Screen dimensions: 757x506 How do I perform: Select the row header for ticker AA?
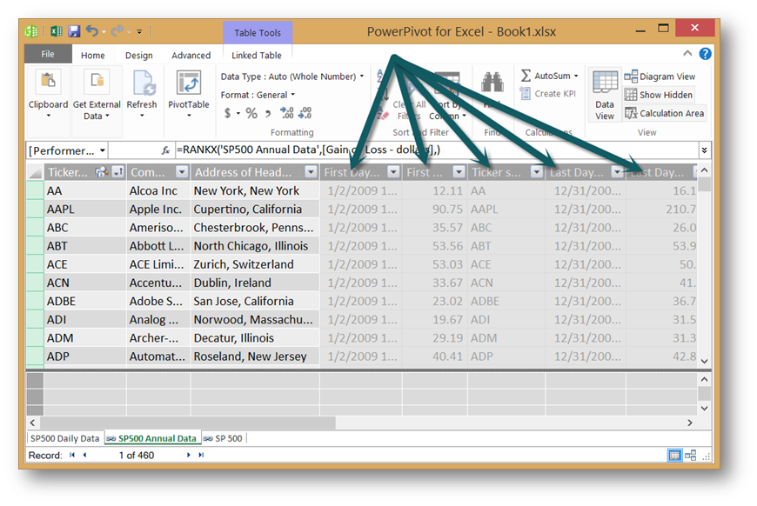click(35, 190)
